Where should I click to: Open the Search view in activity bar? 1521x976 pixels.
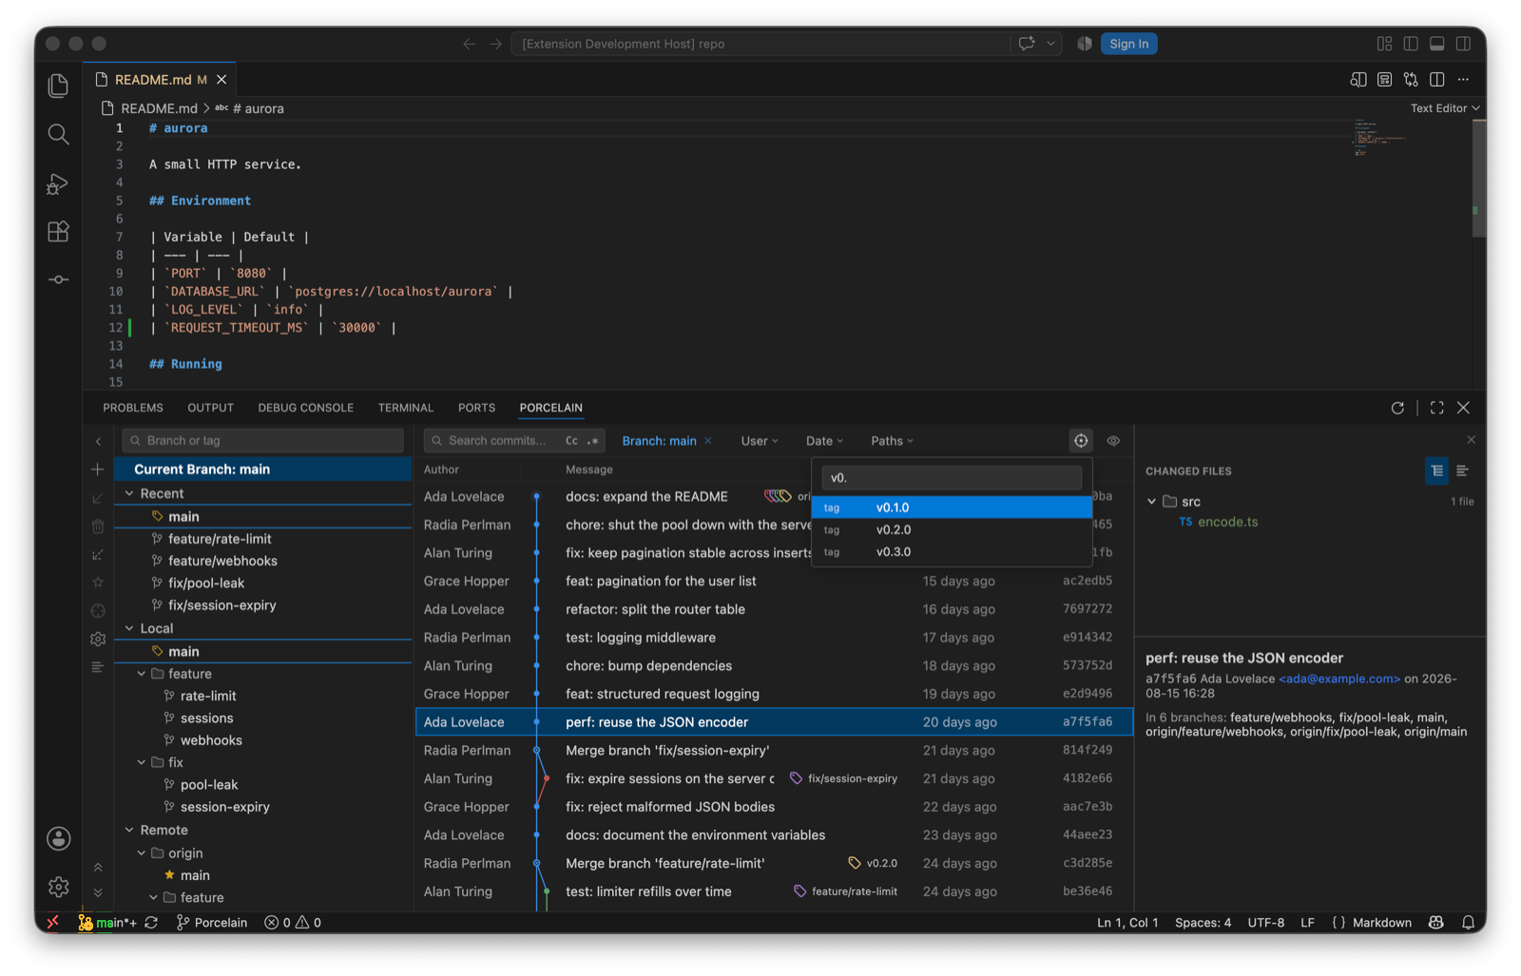coord(58,134)
